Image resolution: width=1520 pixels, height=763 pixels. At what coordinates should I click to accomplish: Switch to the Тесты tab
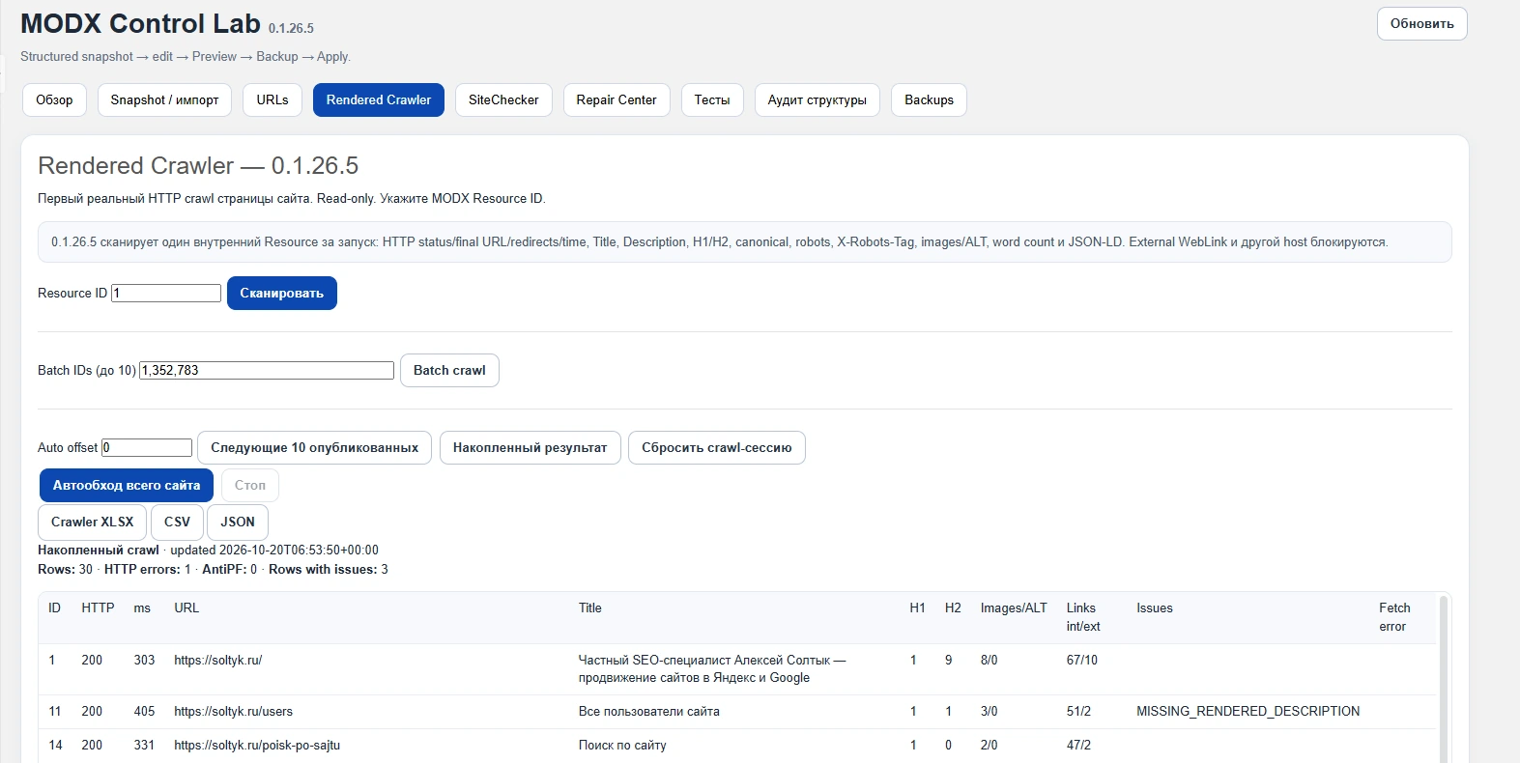(712, 99)
